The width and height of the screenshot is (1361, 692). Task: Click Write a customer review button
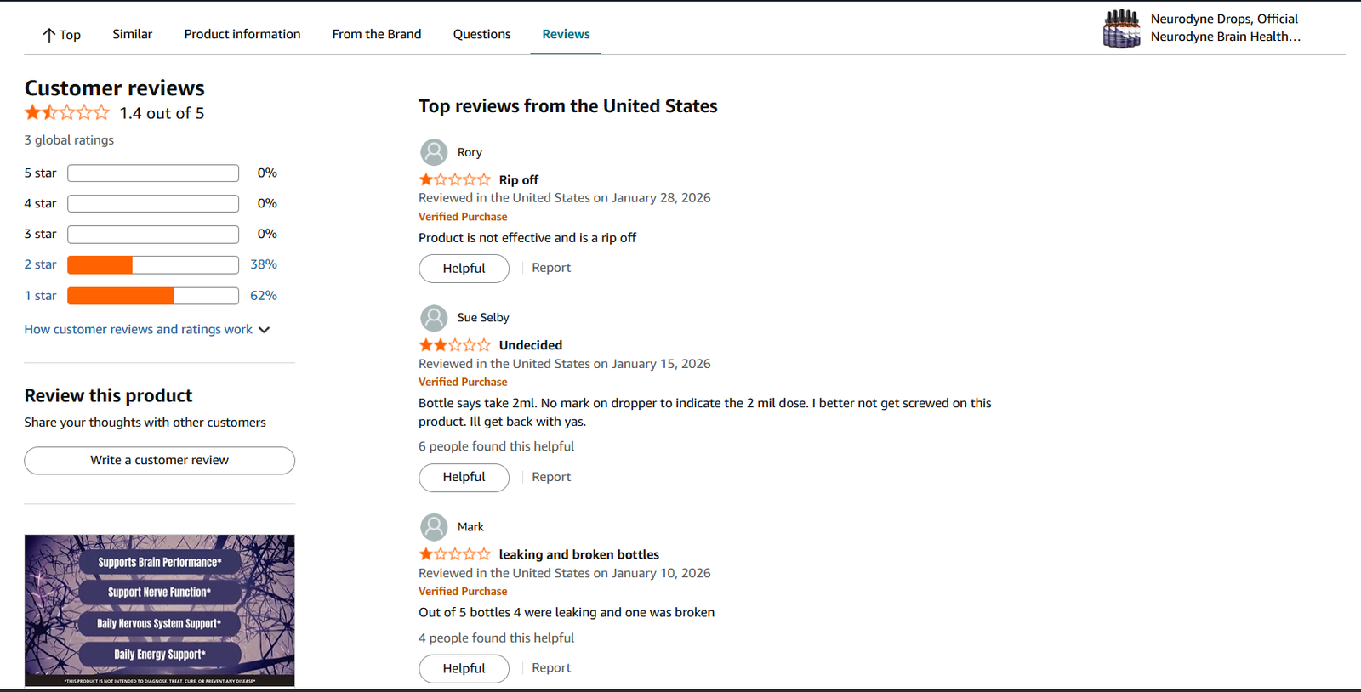click(x=159, y=460)
